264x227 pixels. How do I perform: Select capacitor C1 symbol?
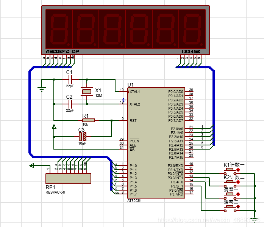[70, 79]
